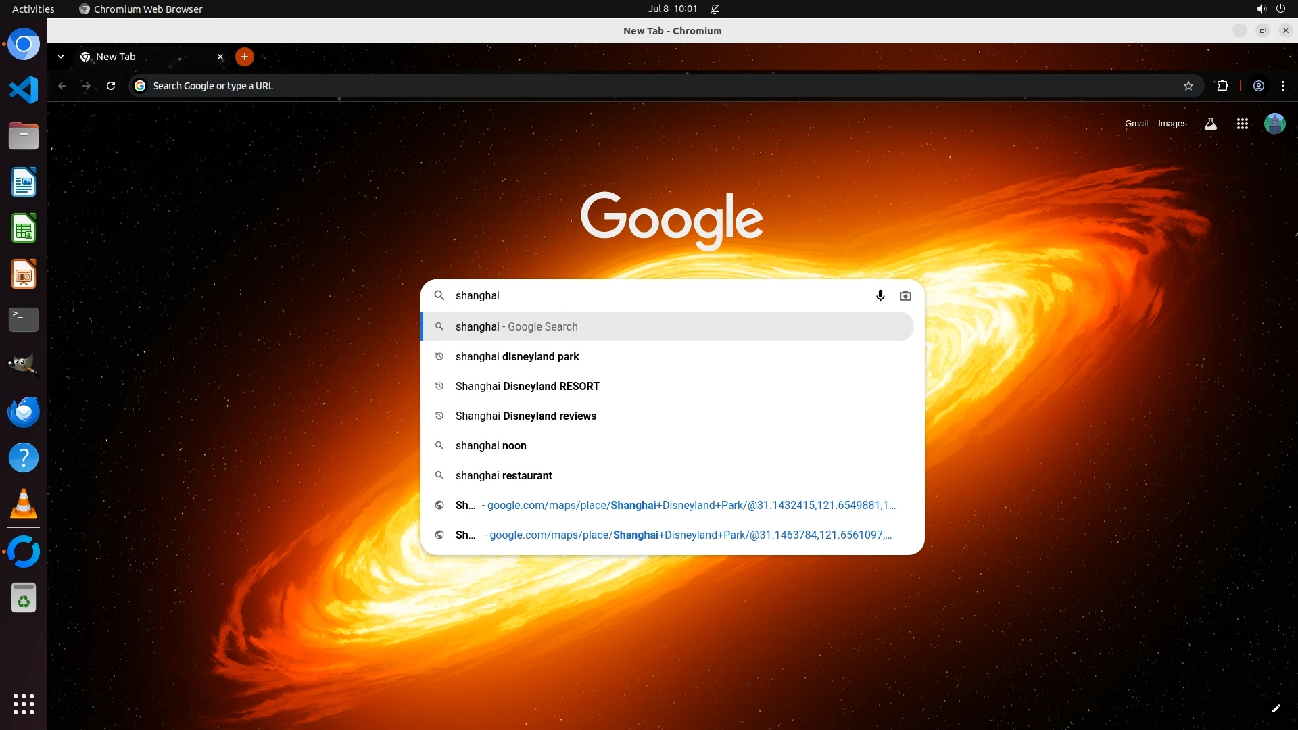This screenshot has height=730, width=1298.
Task: Click the Chromium profile icon in toolbar
Action: (1259, 86)
